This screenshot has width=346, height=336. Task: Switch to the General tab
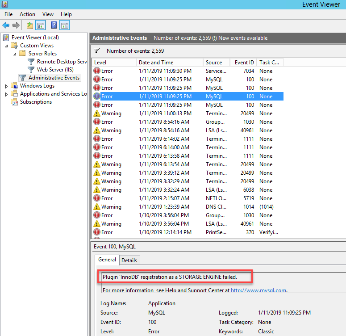[x=107, y=260]
